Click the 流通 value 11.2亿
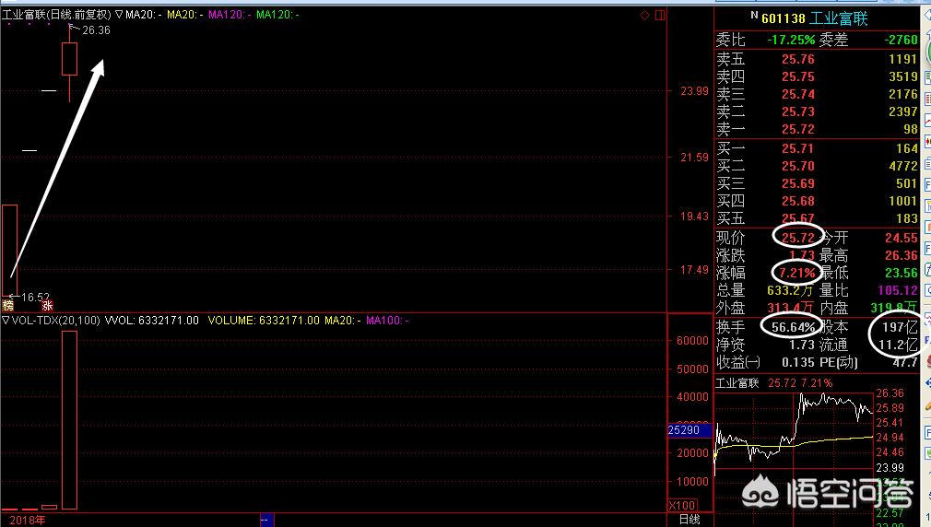Image resolution: width=931 pixels, height=527 pixels. [x=899, y=345]
